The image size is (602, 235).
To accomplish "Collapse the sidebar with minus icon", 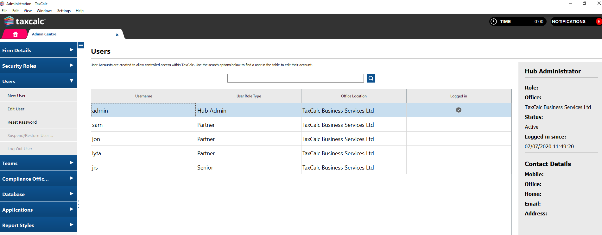I will (81, 46).
